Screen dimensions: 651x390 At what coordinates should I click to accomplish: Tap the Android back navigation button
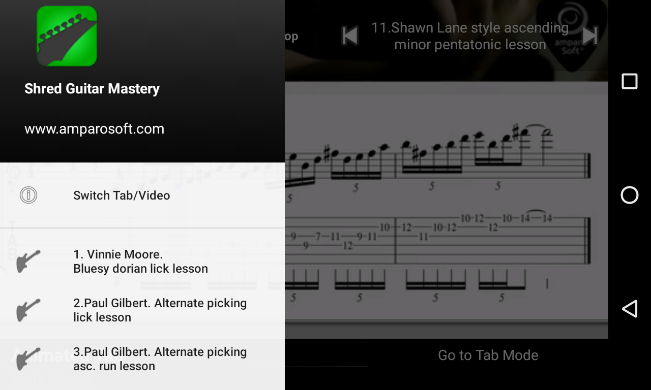tap(630, 309)
